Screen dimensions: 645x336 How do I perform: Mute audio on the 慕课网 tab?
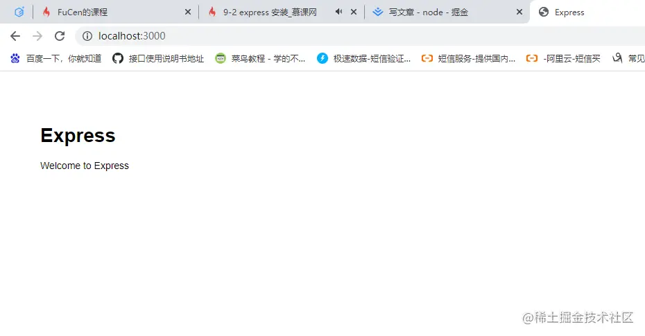(338, 12)
